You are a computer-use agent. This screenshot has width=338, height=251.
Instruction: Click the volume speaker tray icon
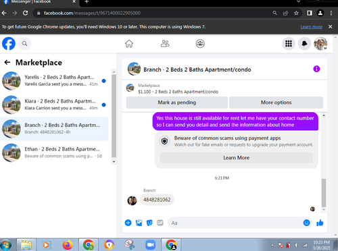297,245
